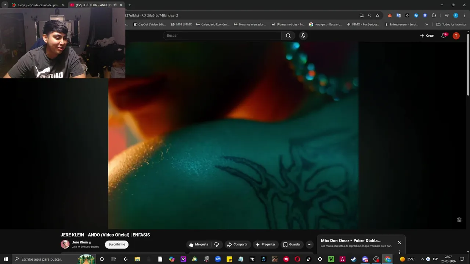This screenshot has height=264, width=470.
Task: Open CapCut Video Editor bookmark
Action: tap(149, 25)
